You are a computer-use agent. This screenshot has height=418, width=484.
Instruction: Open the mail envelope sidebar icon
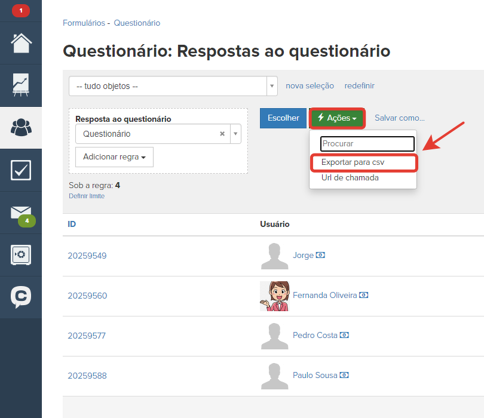point(21,213)
